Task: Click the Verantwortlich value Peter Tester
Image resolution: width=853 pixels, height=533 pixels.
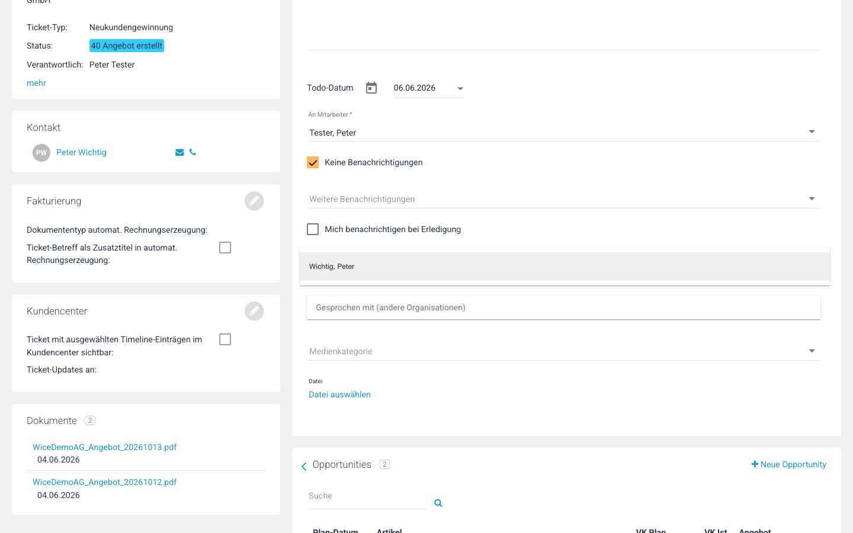Action: pyautogui.click(x=112, y=65)
